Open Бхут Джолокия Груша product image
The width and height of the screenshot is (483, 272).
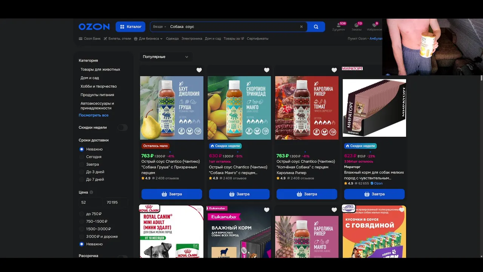click(x=172, y=108)
